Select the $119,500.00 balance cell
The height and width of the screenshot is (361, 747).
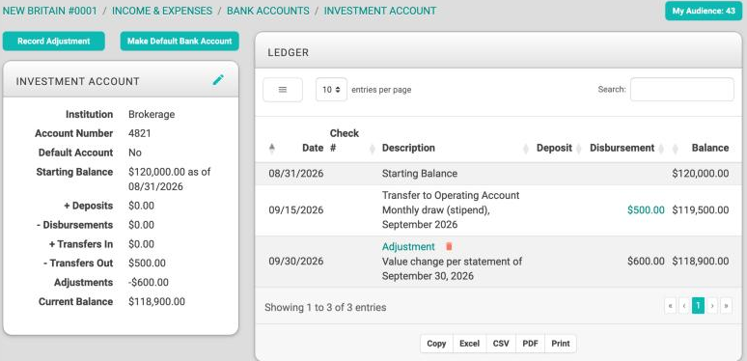tap(701, 210)
